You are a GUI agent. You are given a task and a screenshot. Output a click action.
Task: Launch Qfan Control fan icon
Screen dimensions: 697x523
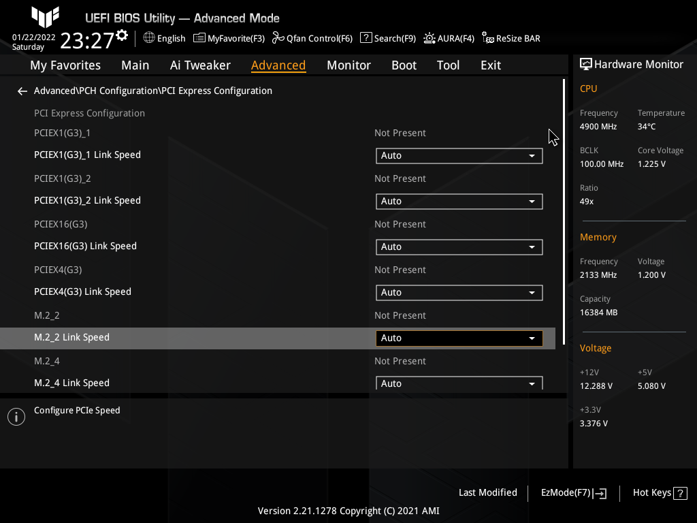tap(278, 38)
